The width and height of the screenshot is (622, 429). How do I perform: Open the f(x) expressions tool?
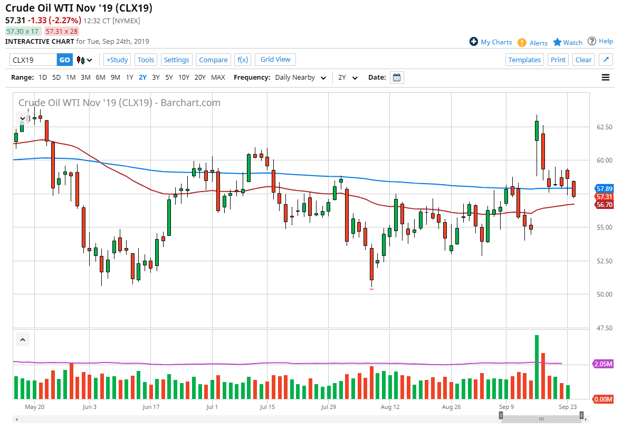[243, 59]
